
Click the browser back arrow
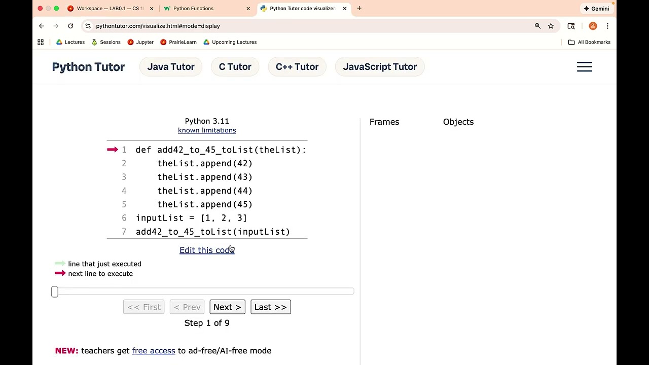pyautogui.click(x=42, y=26)
